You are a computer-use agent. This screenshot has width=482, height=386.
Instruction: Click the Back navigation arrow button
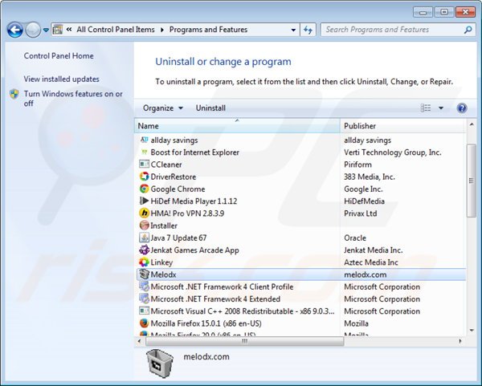coord(14,30)
